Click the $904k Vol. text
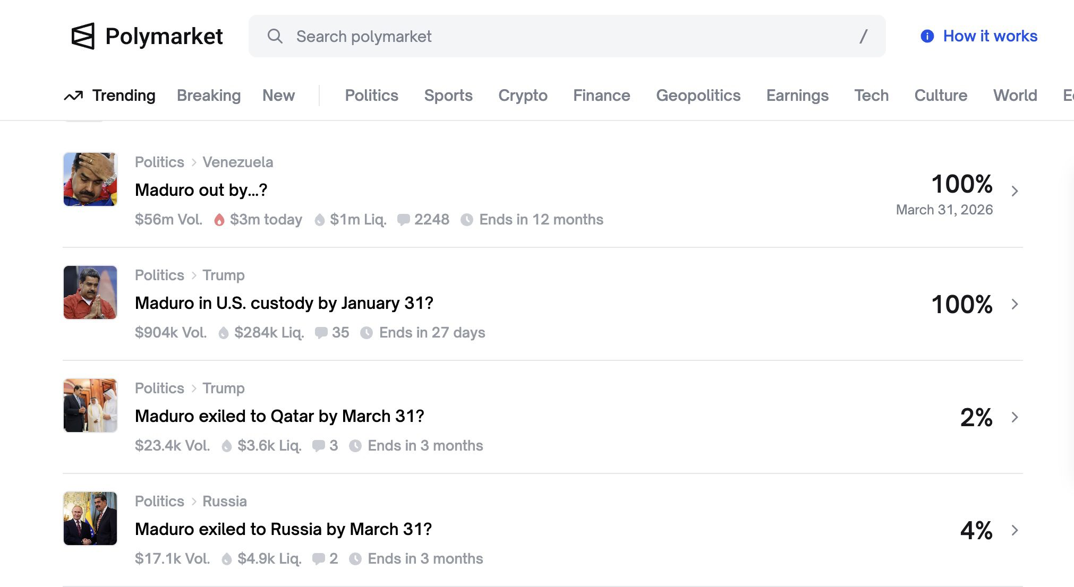Image resolution: width=1074 pixels, height=587 pixels. [171, 333]
